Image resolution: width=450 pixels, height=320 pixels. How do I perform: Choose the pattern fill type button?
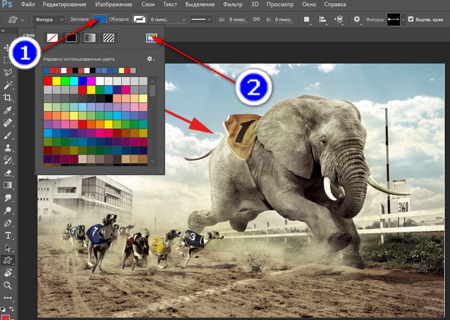pyautogui.click(x=108, y=37)
